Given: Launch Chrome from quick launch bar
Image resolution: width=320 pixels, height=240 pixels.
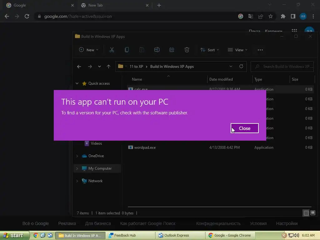Looking at the screenshot, I should (36, 235).
